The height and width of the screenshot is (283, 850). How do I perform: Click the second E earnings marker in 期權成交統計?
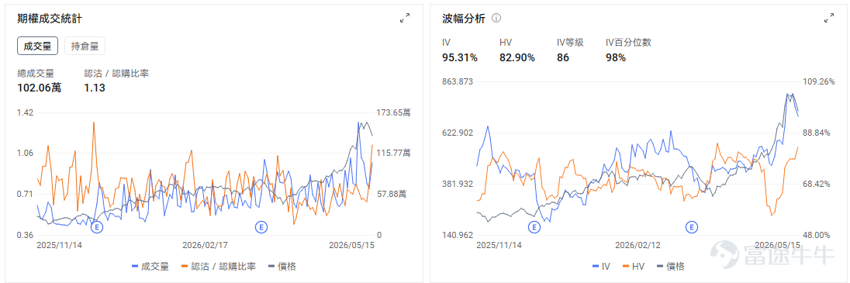(x=261, y=227)
